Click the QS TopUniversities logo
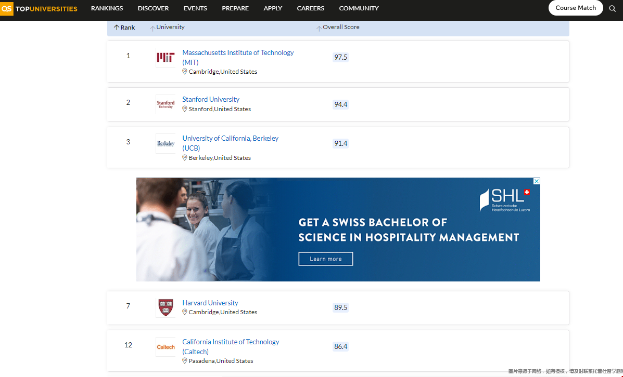The image size is (623, 377). [39, 9]
